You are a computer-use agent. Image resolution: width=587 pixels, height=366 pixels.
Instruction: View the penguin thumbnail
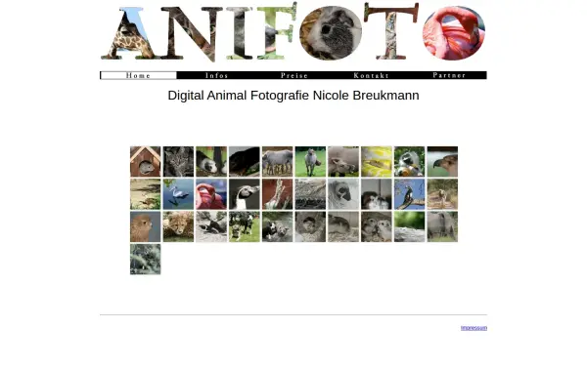click(244, 194)
